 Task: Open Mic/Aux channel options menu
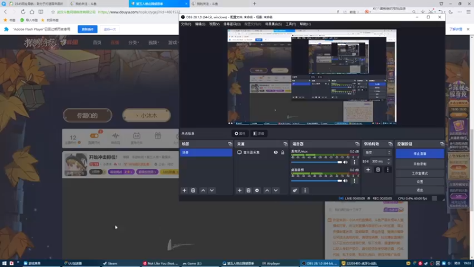(354, 162)
